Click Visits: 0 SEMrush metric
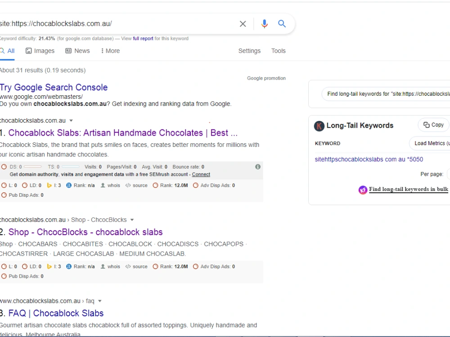The width and height of the screenshot is (450, 337). [x=93, y=167]
